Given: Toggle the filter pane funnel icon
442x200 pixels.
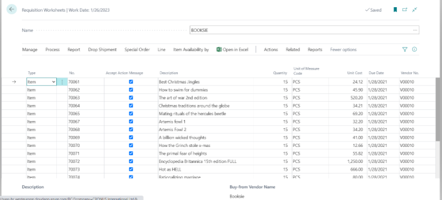Looking at the screenshot, I should click(x=405, y=50).
